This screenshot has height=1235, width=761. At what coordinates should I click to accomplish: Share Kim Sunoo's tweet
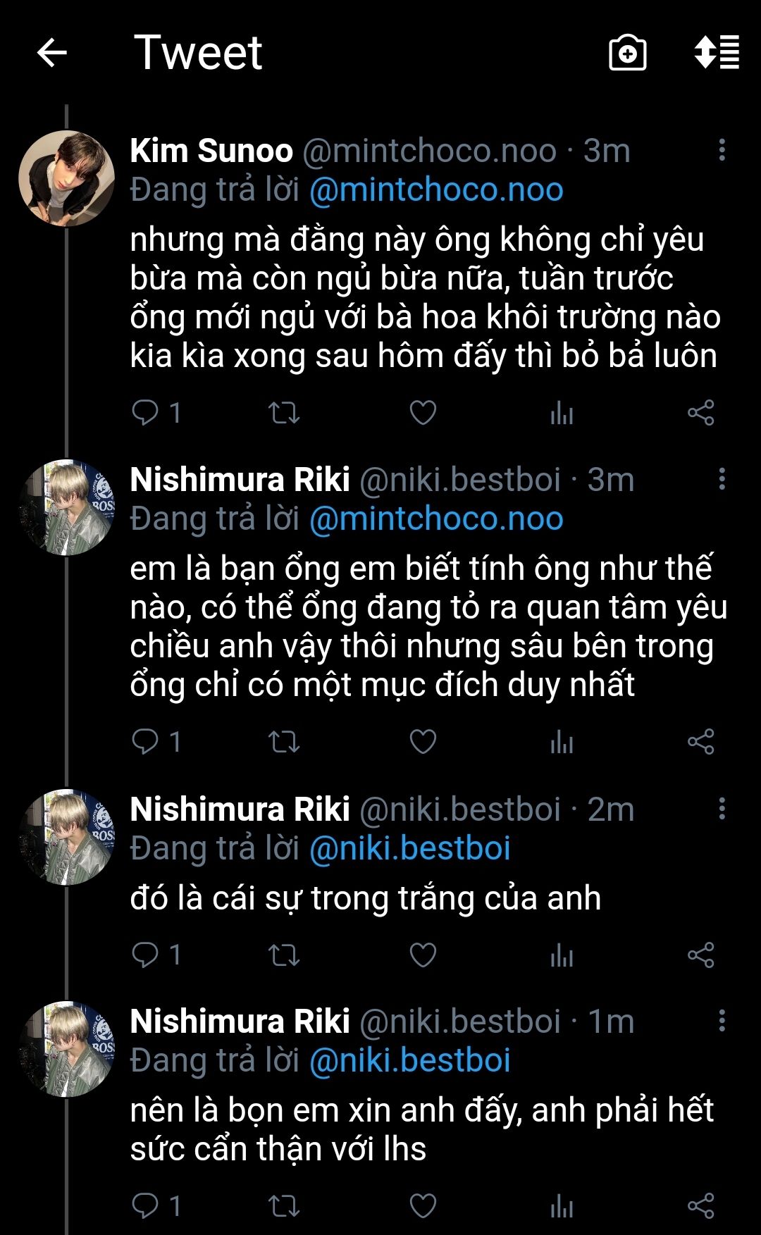click(x=701, y=412)
